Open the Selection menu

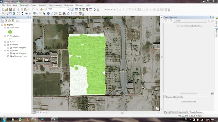click(43, 5)
